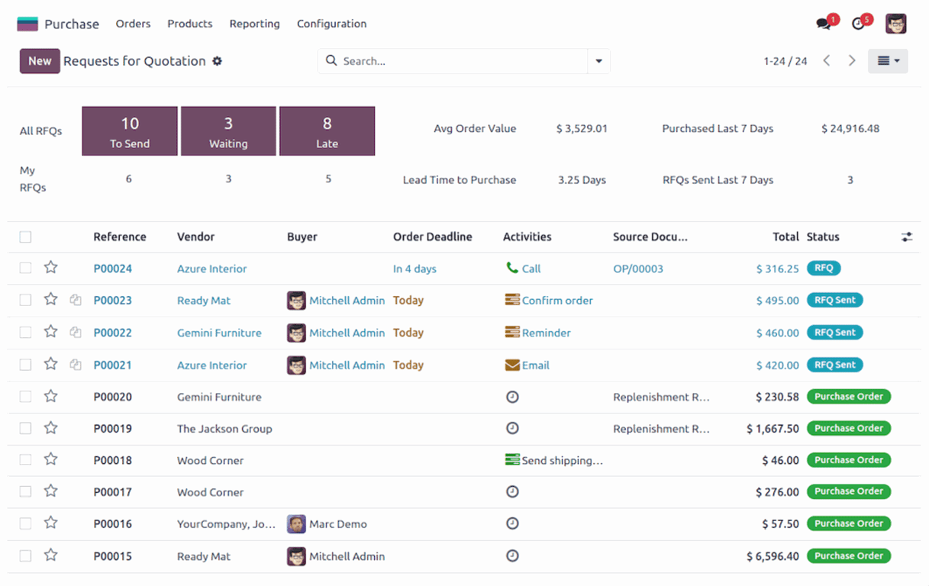929x586 pixels.
Task: Check the select-all checkbox in the list header
Action: (25, 237)
